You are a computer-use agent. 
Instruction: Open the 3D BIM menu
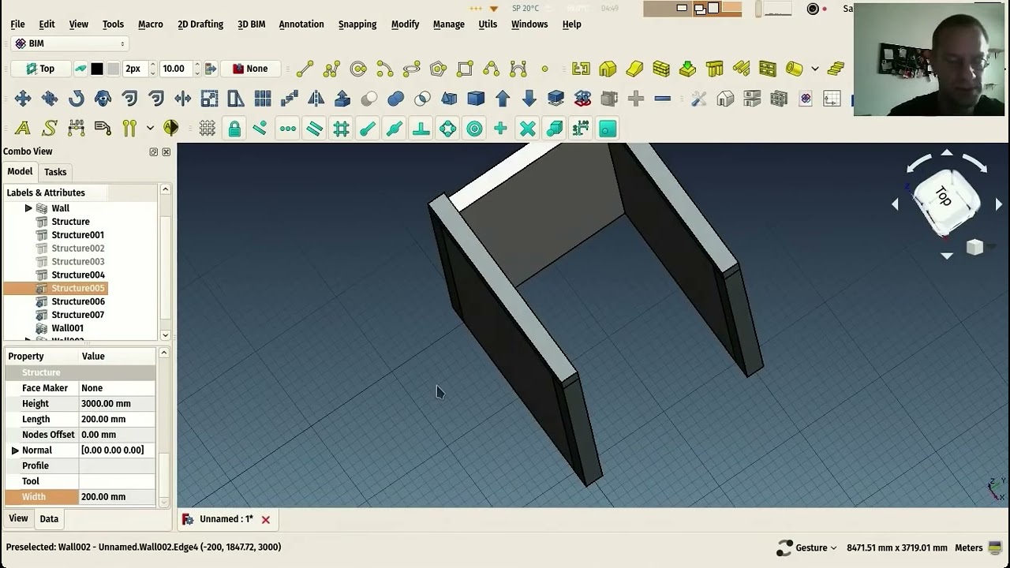pos(251,24)
